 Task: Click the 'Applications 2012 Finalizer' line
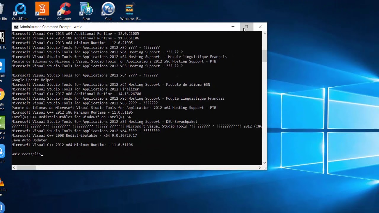[75, 89]
